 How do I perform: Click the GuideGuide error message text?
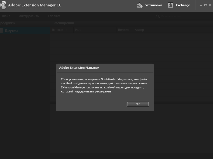pos(104,85)
